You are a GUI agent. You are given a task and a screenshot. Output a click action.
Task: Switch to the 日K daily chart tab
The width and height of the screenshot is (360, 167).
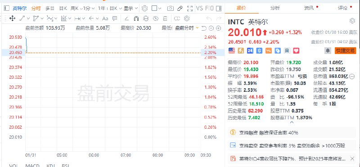(x=63, y=9)
